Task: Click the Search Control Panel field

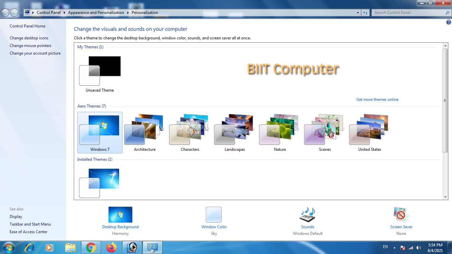Action: click(x=409, y=13)
